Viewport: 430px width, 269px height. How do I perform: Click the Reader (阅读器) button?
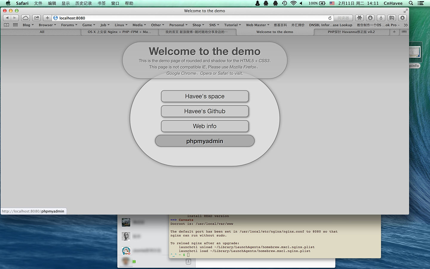tap(343, 18)
